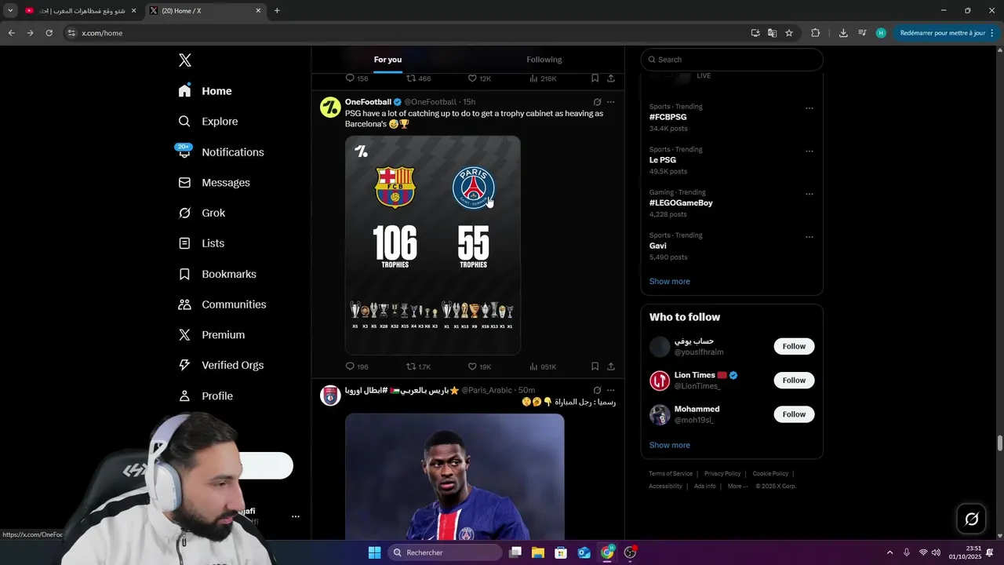Screen dimensions: 1004x565
Task: Open Explore from sidebar
Action: (208, 122)
